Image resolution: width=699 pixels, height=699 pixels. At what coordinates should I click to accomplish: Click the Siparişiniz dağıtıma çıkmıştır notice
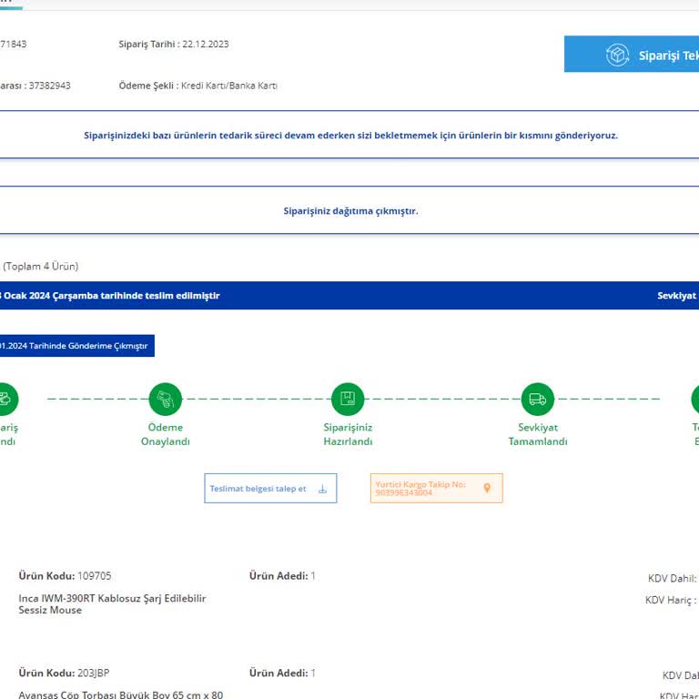tap(350, 211)
